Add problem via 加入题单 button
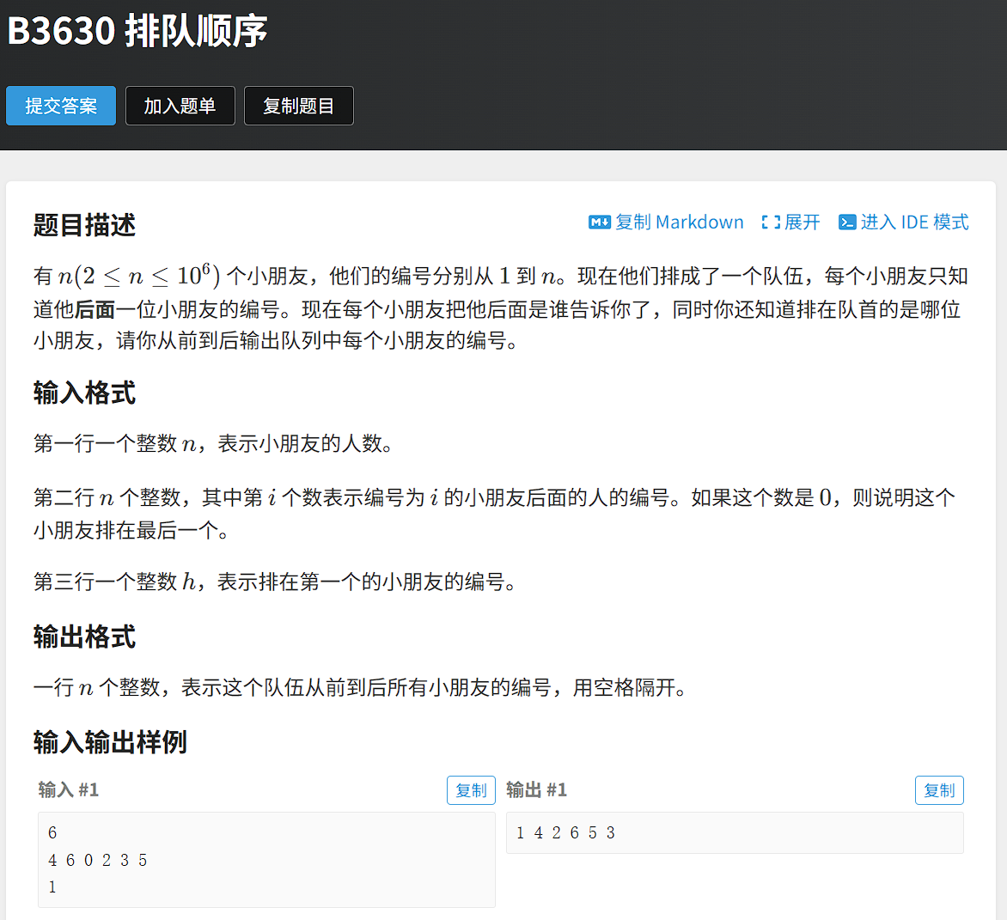 180,106
